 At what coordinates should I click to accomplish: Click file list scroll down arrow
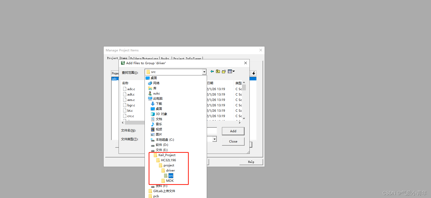tap(244, 118)
